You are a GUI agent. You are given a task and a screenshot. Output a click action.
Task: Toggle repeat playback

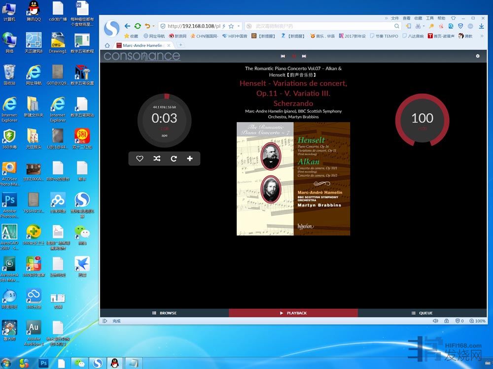(x=174, y=159)
